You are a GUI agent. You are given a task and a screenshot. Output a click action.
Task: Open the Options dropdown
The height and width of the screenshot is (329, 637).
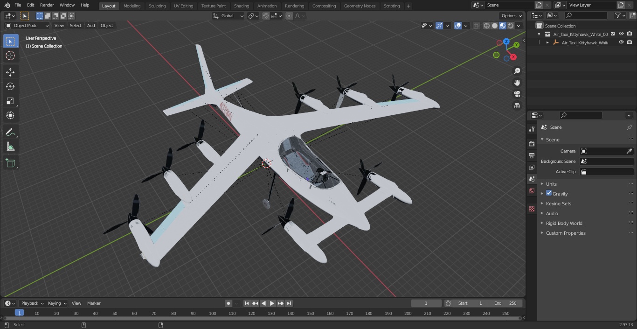coord(512,16)
